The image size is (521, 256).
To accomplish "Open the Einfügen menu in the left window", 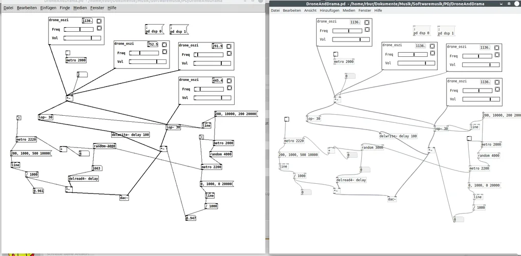I will [48, 8].
